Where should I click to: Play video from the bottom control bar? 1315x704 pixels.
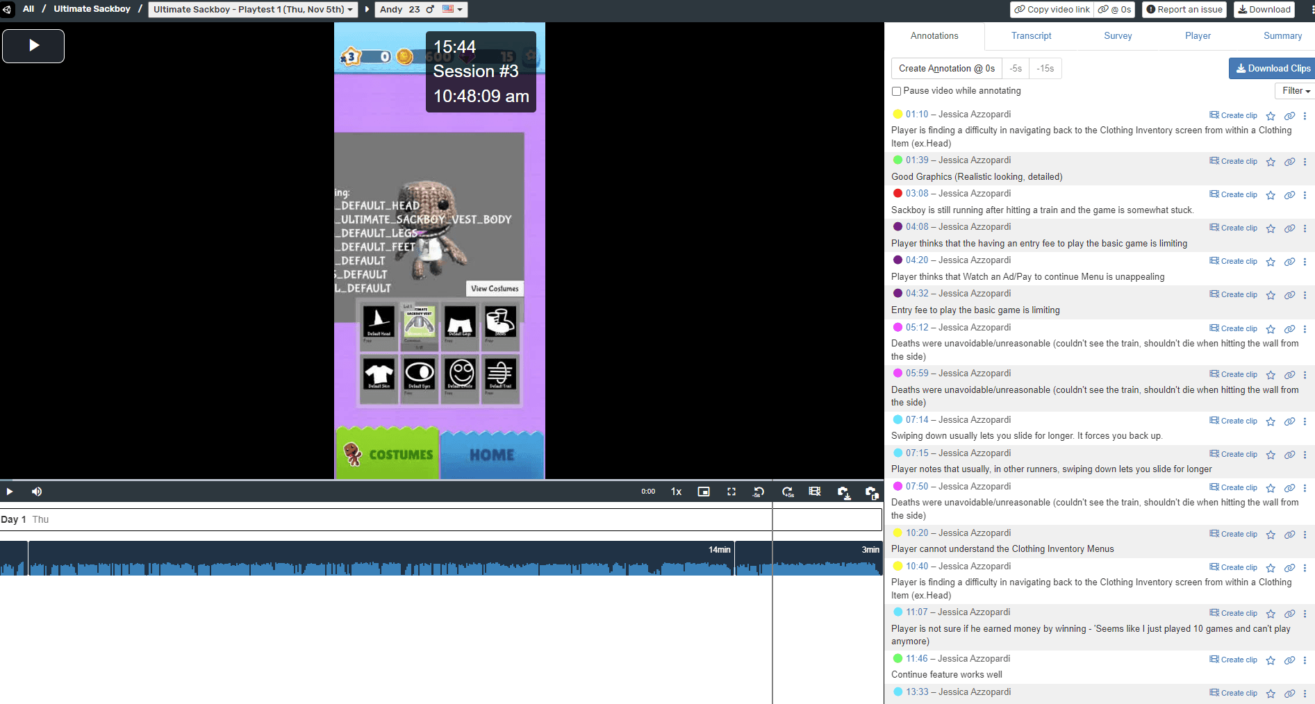(x=10, y=492)
